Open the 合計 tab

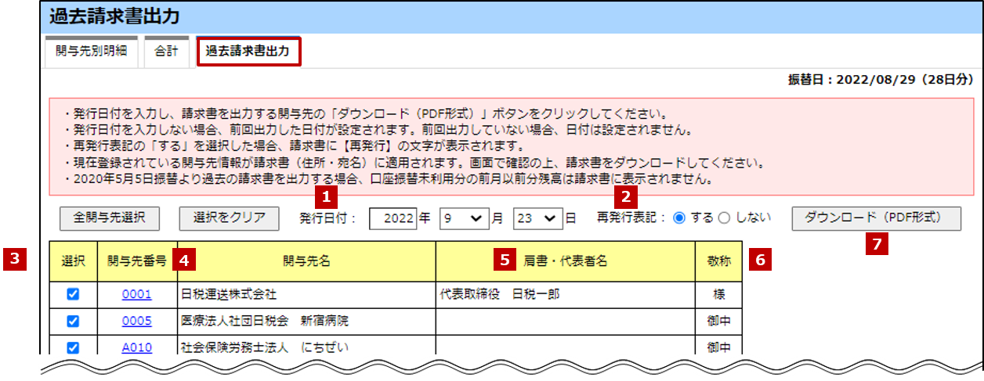tap(166, 52)
